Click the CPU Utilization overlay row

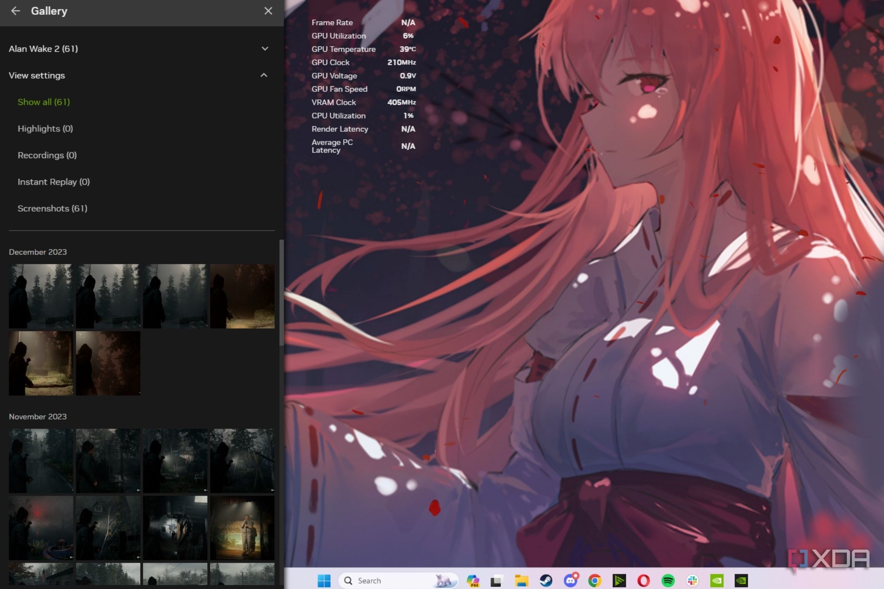[x=364, y=116]
